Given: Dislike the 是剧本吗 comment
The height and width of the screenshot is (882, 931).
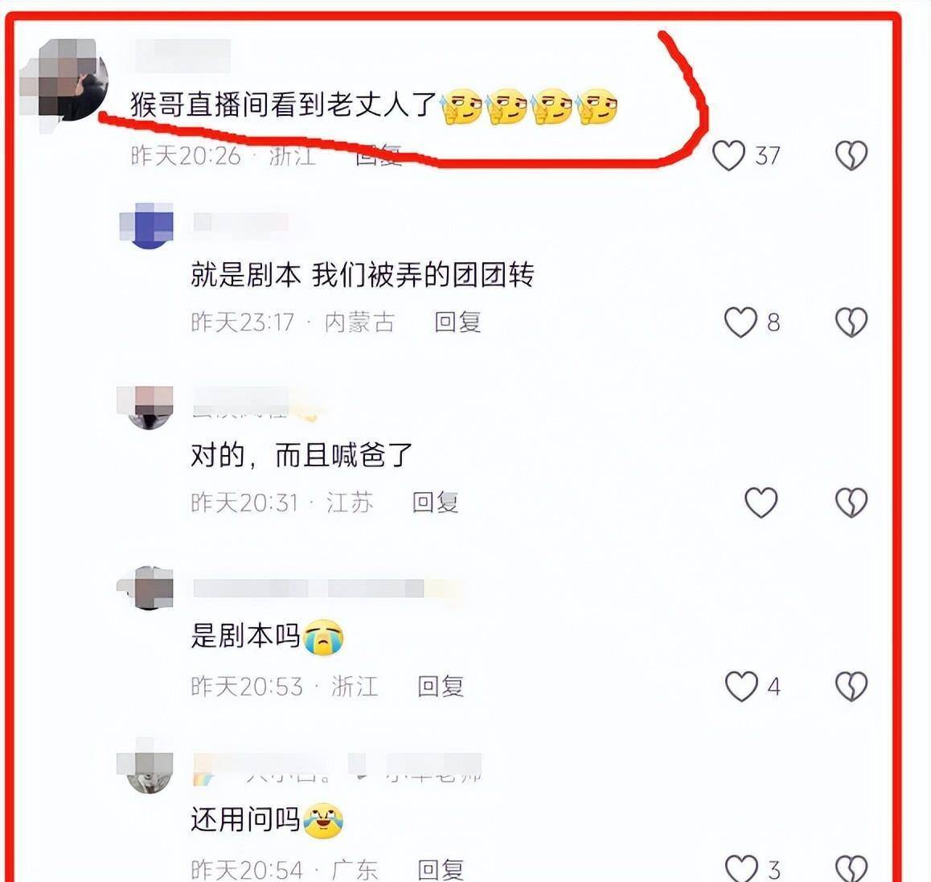Looking at the screenshot, I should pos(851,687).
